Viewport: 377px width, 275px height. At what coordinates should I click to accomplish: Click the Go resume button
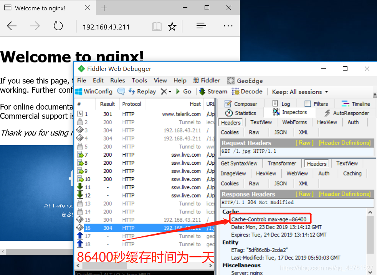click(x=184, y=92)
